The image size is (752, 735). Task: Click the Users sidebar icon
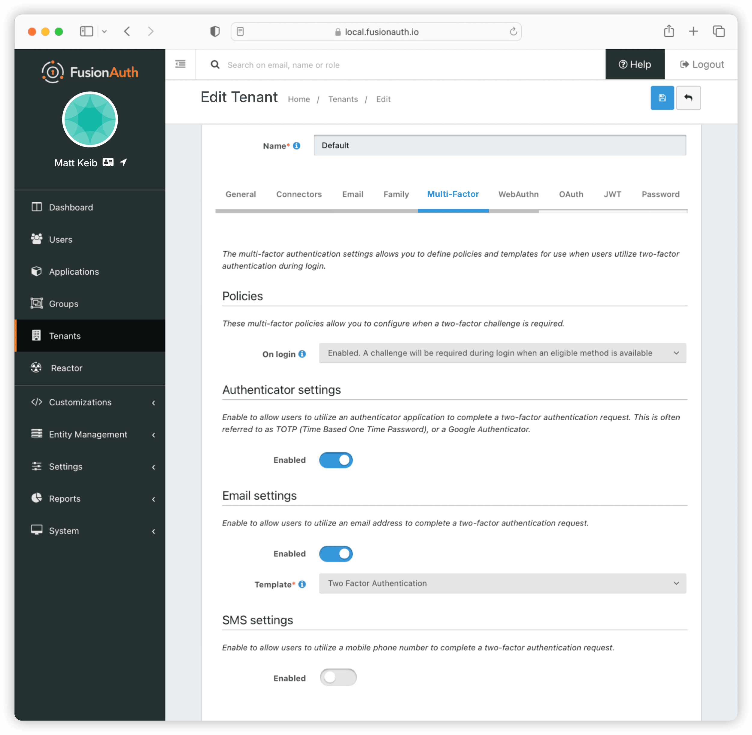click(36, 239)
